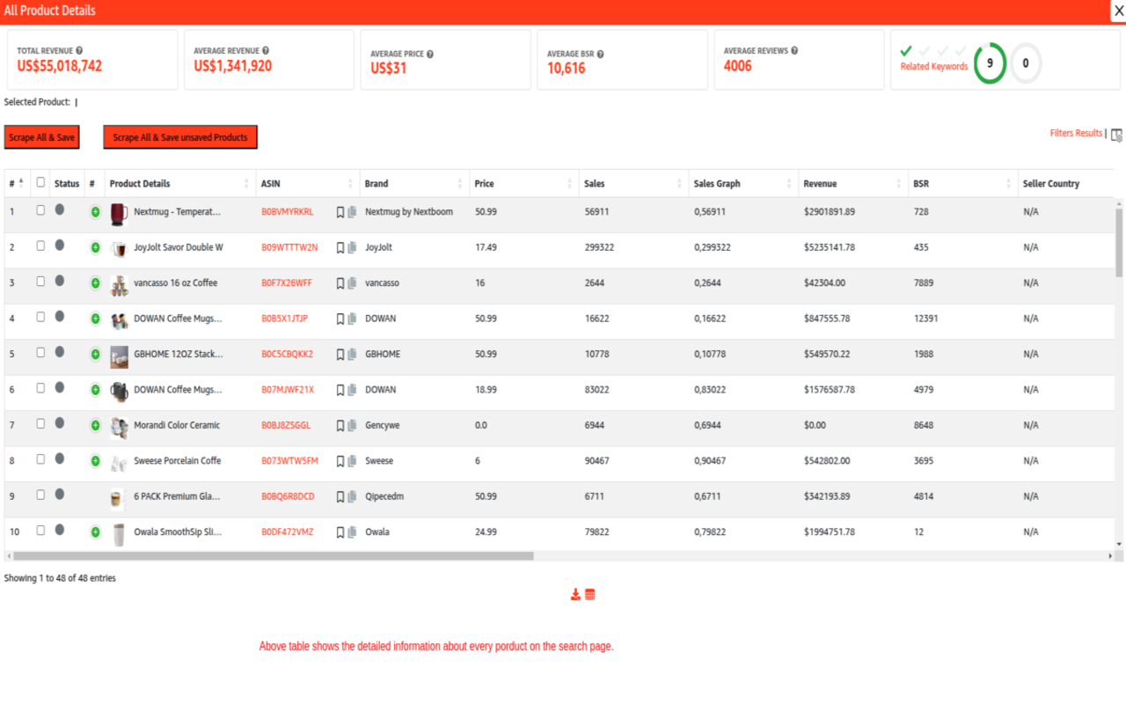The height and width of the screenshot is (704, 1126).
Task: Copy ASIN B09WTTTW2N with the copy icon
Action: point(352,248)
